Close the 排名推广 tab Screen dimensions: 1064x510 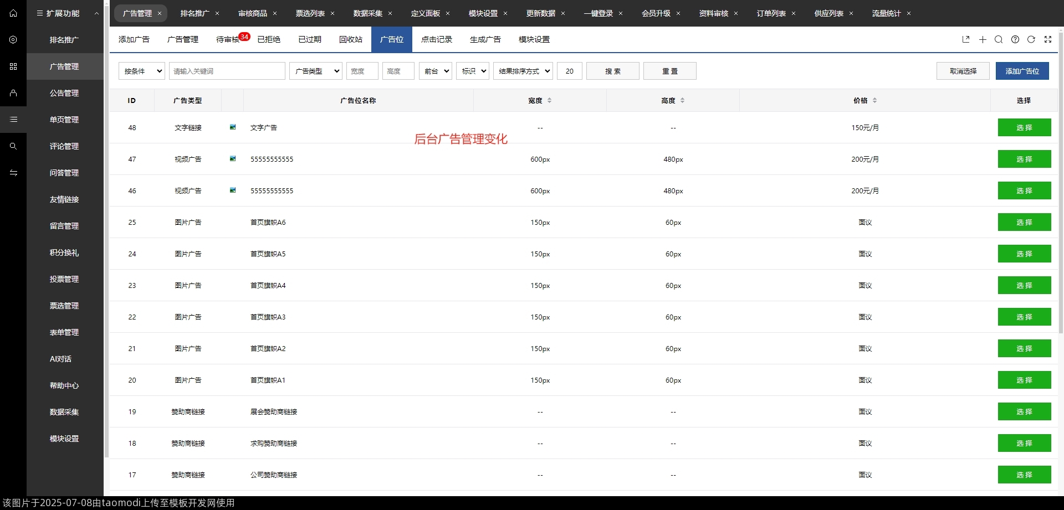pyautogui.click(x=217, y=13)
